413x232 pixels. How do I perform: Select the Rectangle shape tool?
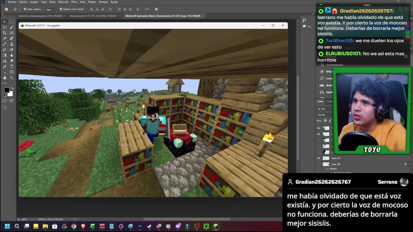[x=12, y=72]
